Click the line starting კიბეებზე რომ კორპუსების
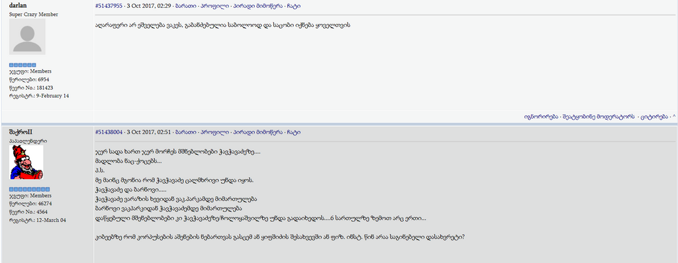The height and width of the screenshot is (263, 678). 280,237
